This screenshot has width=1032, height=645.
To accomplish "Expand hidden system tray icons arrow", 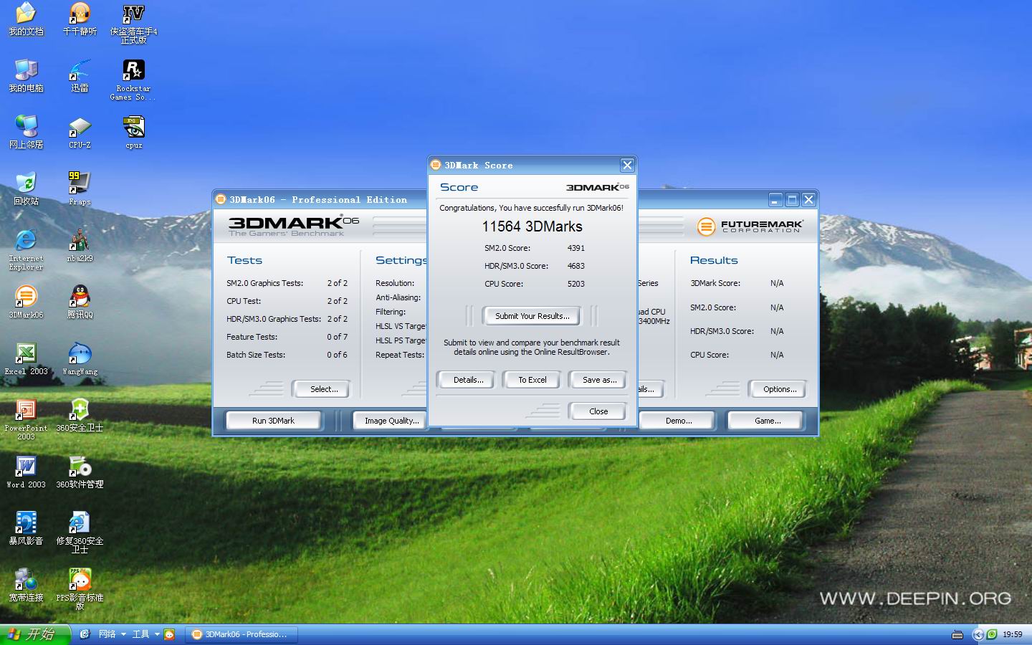I will pyautogui.click(x=978, y=634).
